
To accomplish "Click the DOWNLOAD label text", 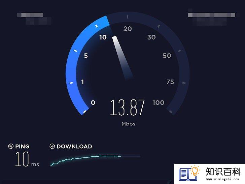I will [x=74, y=147].
